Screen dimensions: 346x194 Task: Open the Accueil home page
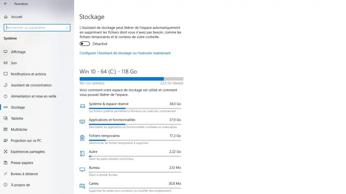point(16,17)
